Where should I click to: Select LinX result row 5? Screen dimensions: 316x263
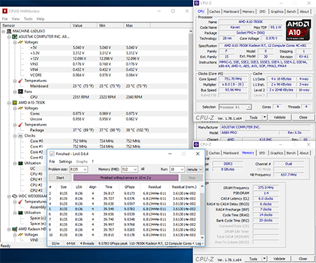124,209
